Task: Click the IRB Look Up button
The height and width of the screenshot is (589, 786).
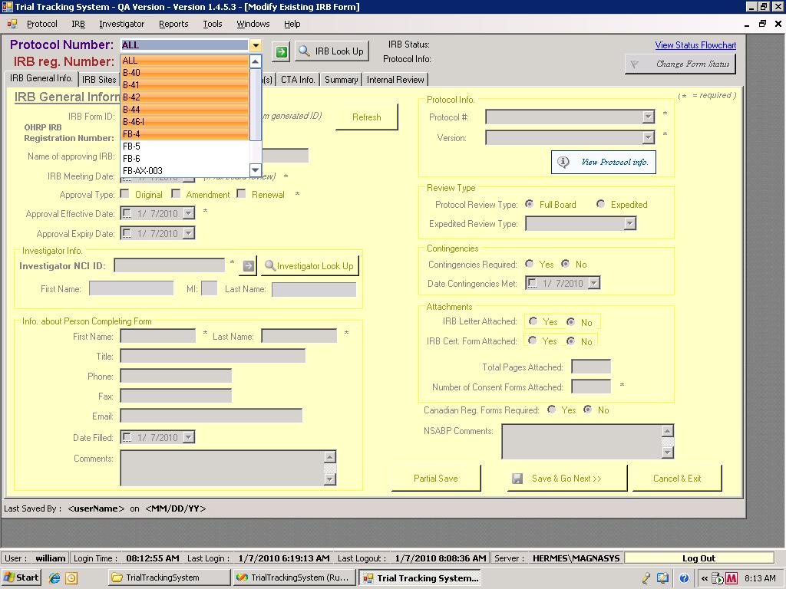Action: pyautogui.click(x=332, y=51)
